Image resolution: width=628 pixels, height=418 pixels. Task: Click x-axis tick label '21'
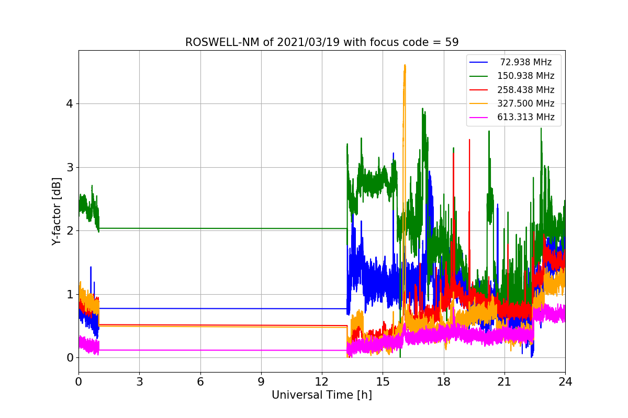coord(504,381)
